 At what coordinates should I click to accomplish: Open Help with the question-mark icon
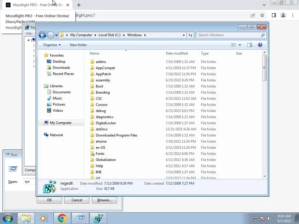[x=260, y=45]
